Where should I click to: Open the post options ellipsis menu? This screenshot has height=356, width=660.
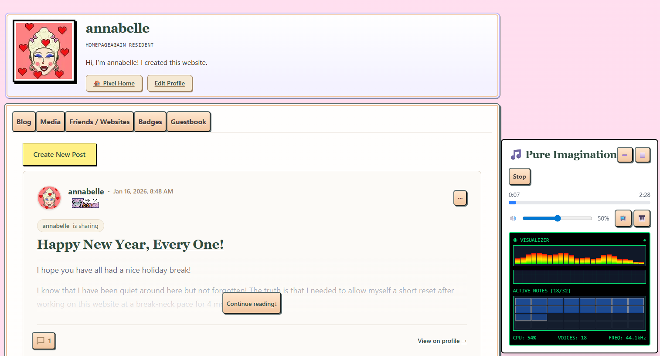coord(460,198)
